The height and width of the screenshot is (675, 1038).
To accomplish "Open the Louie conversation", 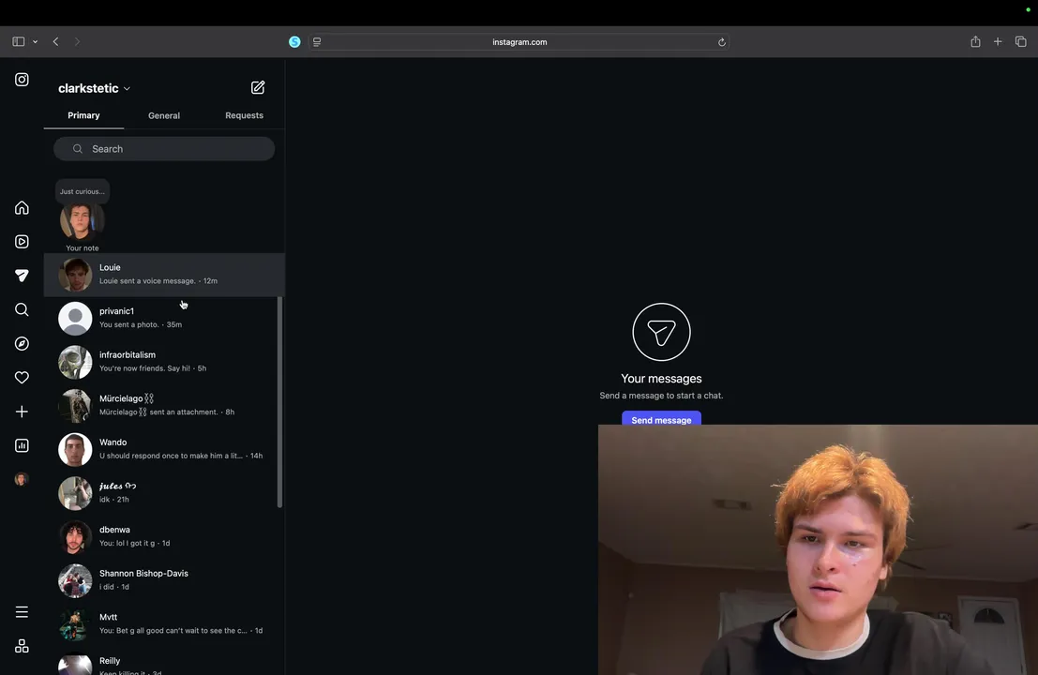I will coord(164,275).
